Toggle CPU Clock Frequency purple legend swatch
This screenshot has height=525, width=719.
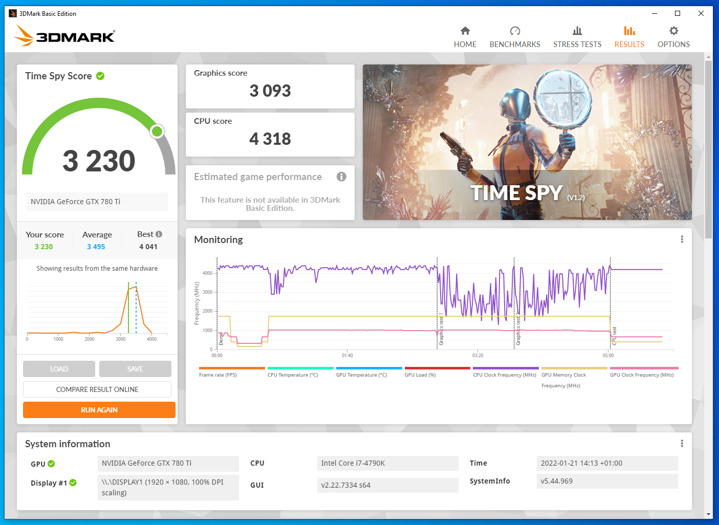tap(506, 368)
